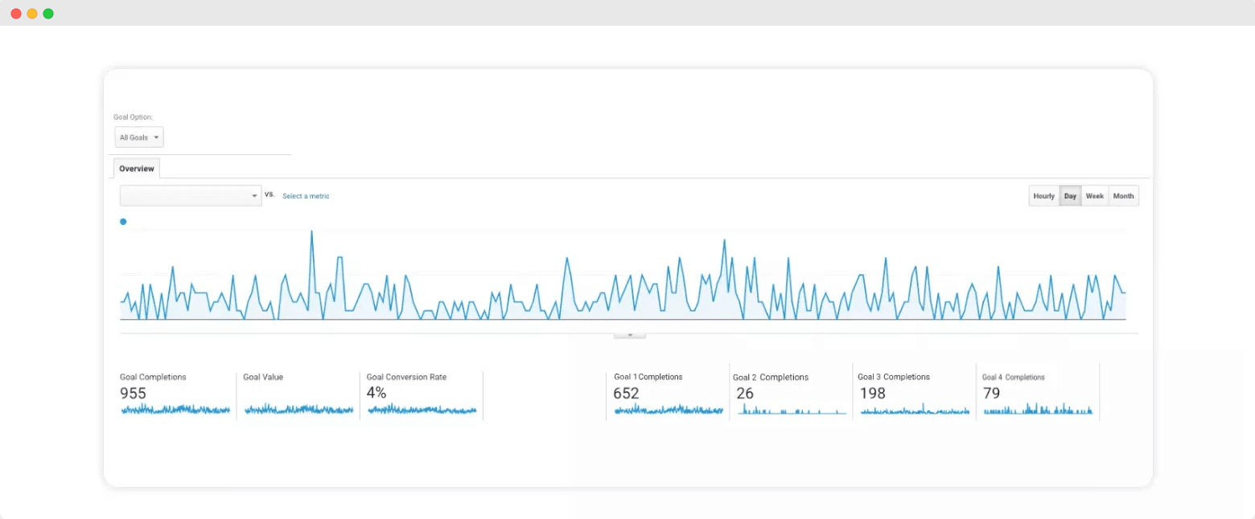This screenshot has width=1255, height=519.
Task: Click the Goal Value sparkline
Action: pos(298,410)
